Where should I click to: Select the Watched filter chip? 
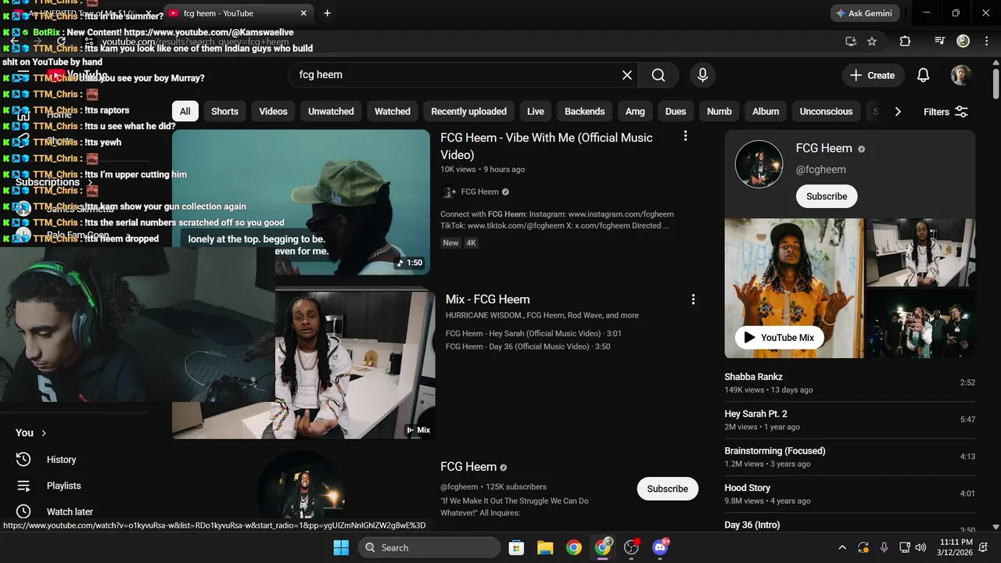393,111
